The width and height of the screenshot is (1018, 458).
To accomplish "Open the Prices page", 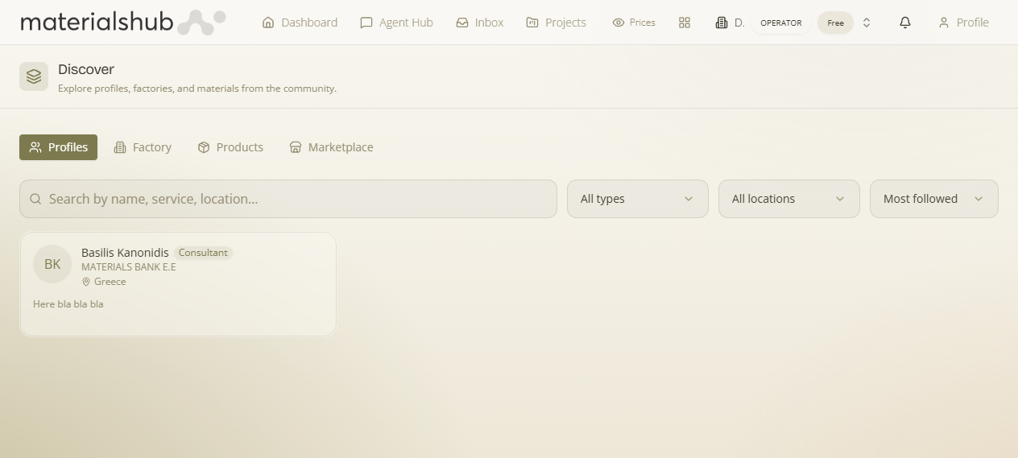I will 634,23.
